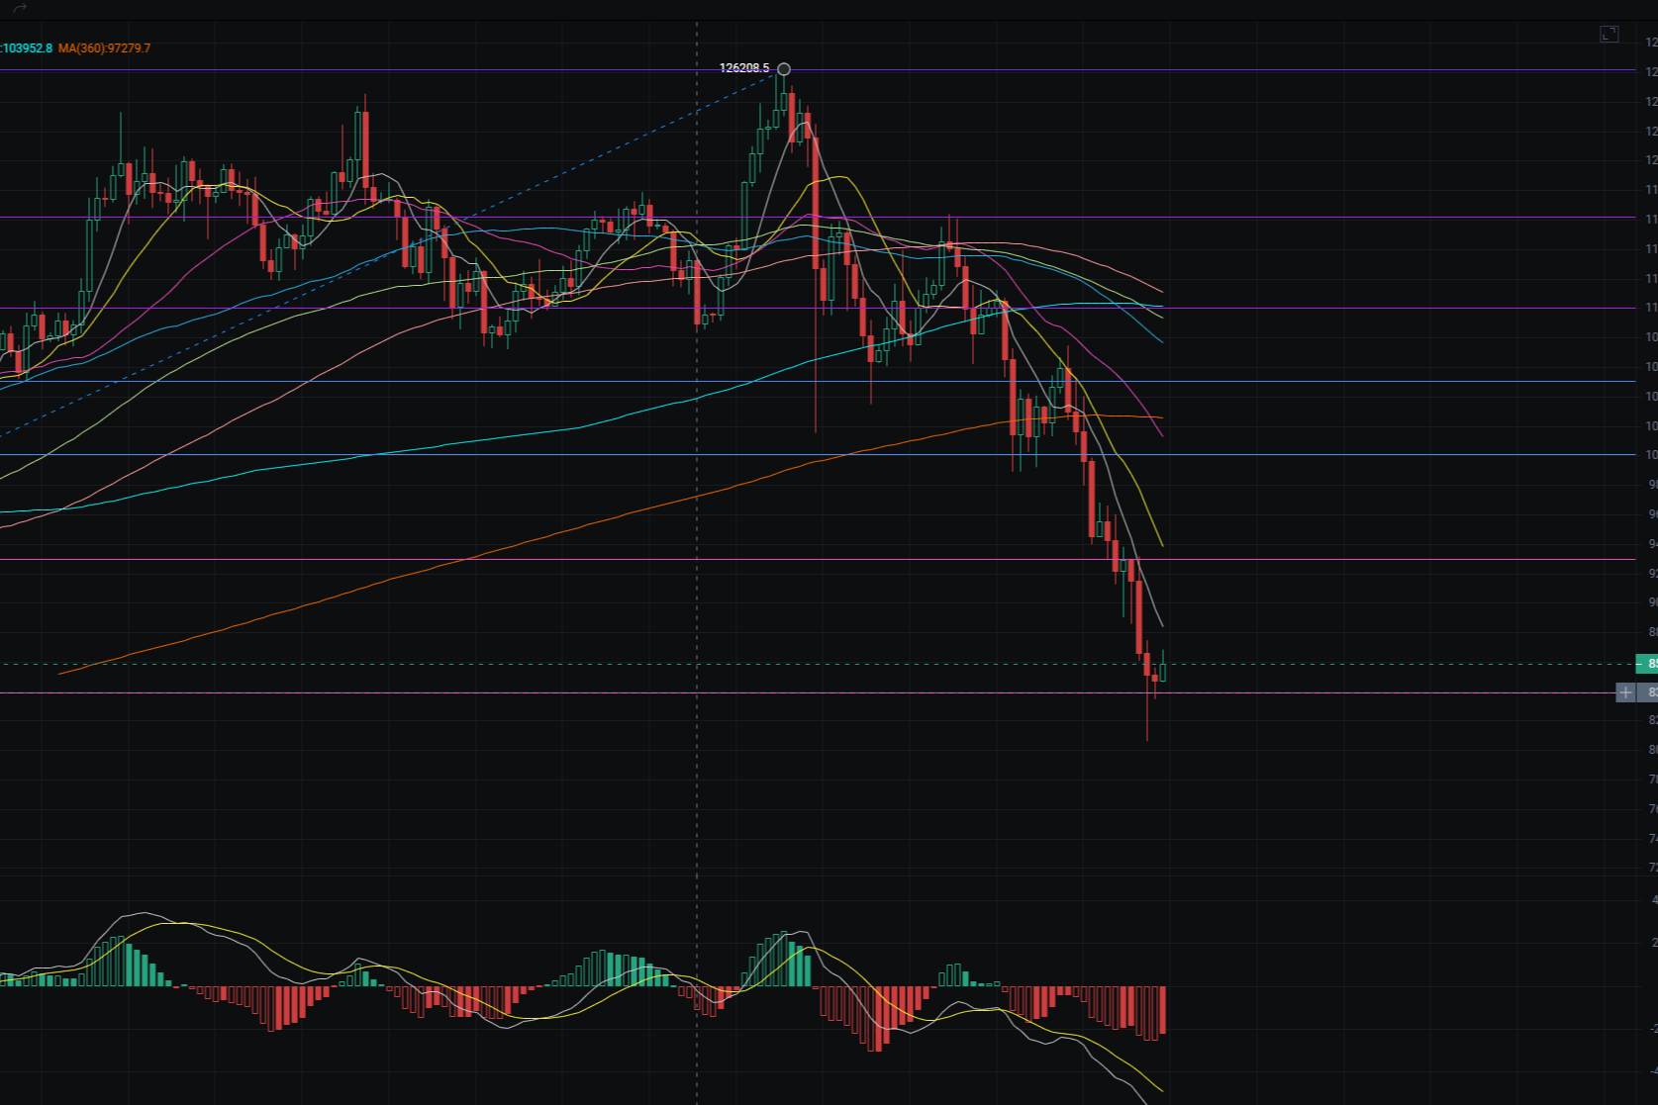Click the last red MACD histogram bar
Viewport: 1658px width, 1105px height.
tap(1162, 1009)
